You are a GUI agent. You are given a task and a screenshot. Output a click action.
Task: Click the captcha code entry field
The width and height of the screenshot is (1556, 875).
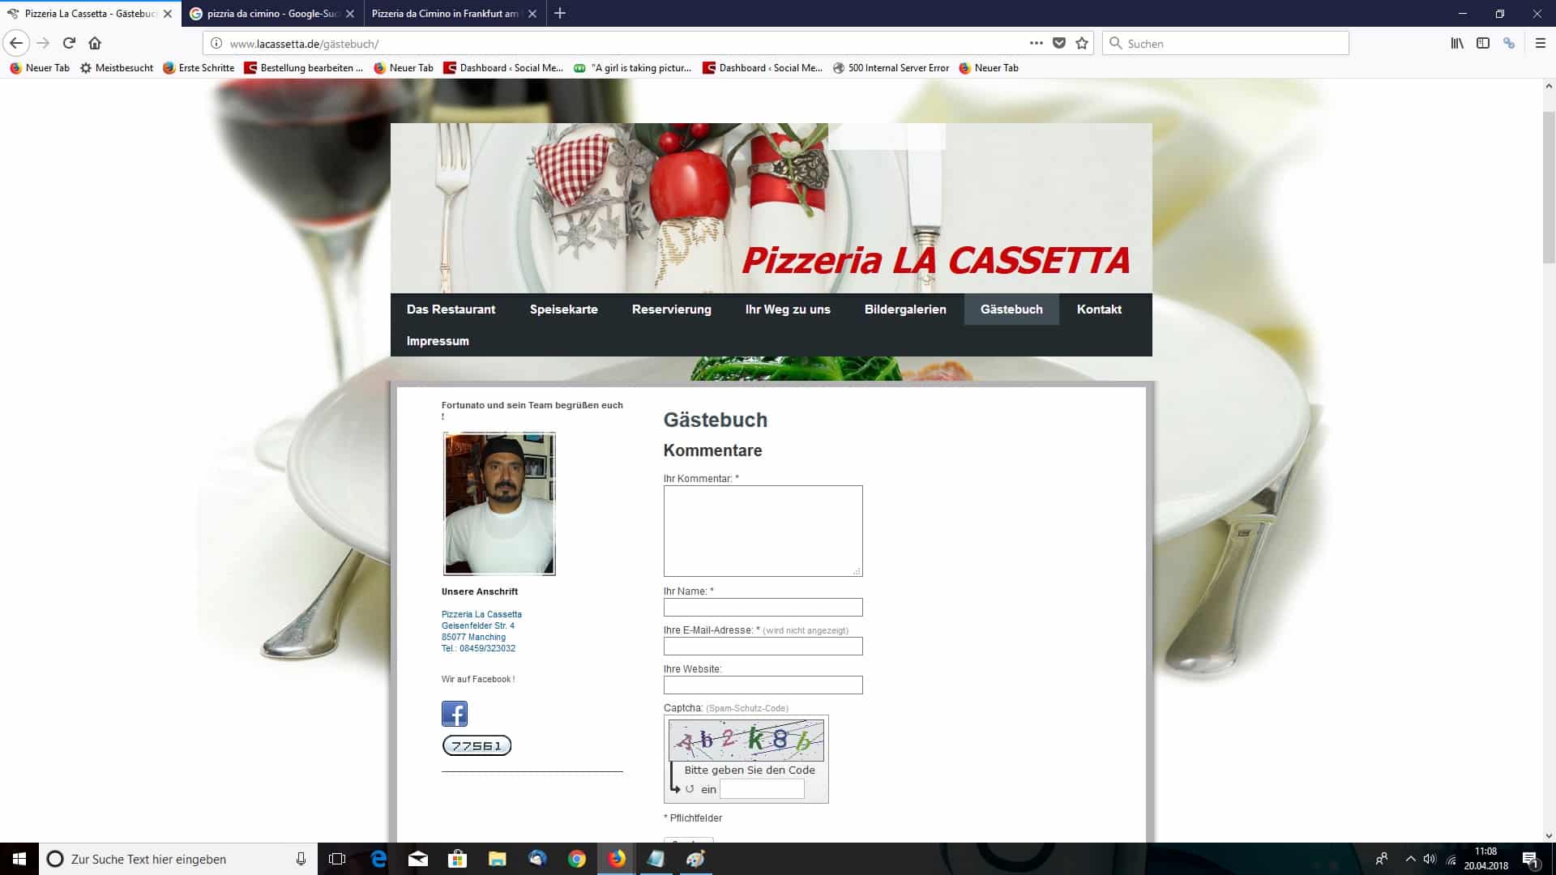pyautogui.click(x=762, y=788)
